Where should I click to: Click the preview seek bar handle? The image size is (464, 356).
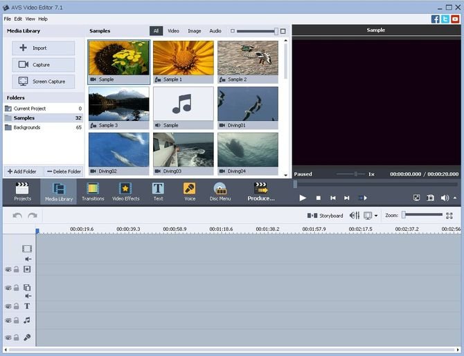tap(295, 185)
